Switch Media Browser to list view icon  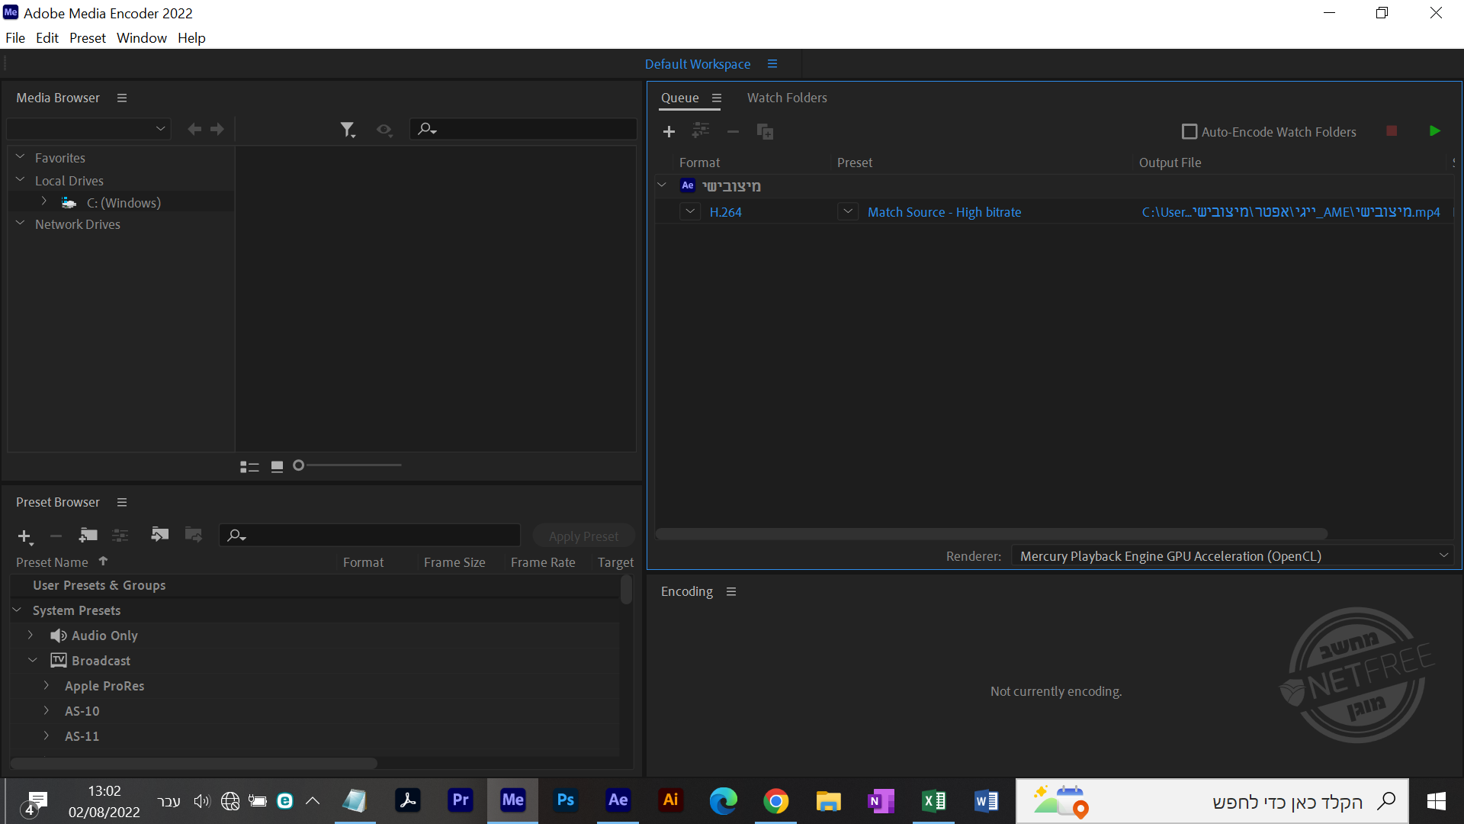249,466
